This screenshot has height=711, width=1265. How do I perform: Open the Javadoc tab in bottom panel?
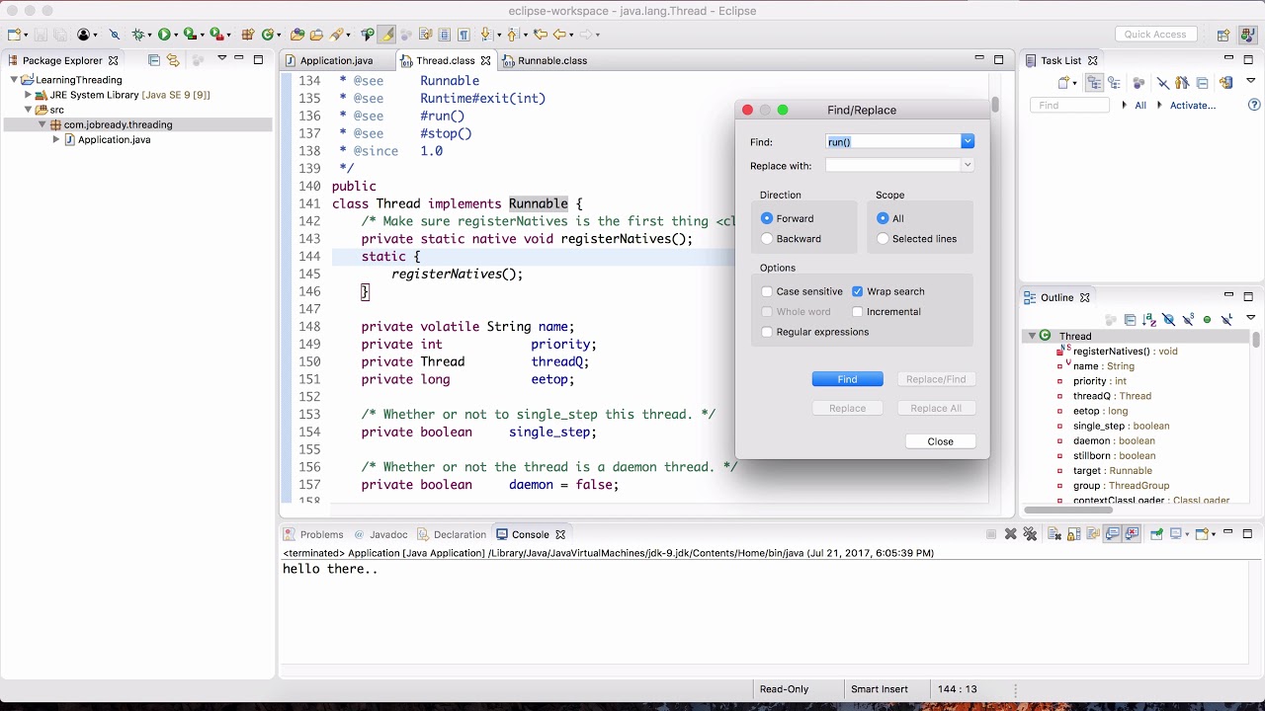point(388,534)
